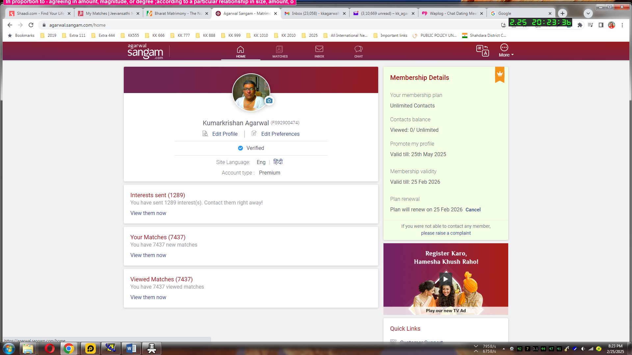Switch to the Bharat Matrimony tab

point(177,13)
